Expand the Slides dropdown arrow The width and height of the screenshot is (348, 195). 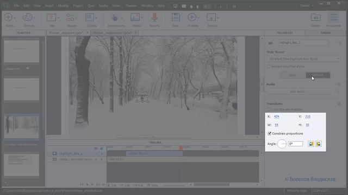(15, 18)
